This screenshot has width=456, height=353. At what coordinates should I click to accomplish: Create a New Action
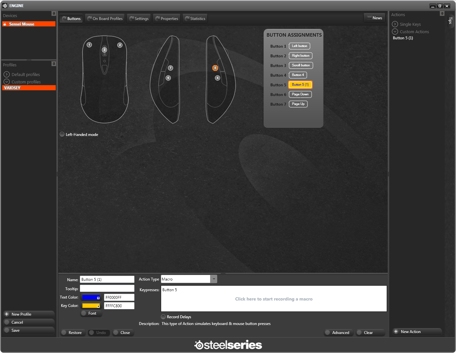(x=417, y=331)
